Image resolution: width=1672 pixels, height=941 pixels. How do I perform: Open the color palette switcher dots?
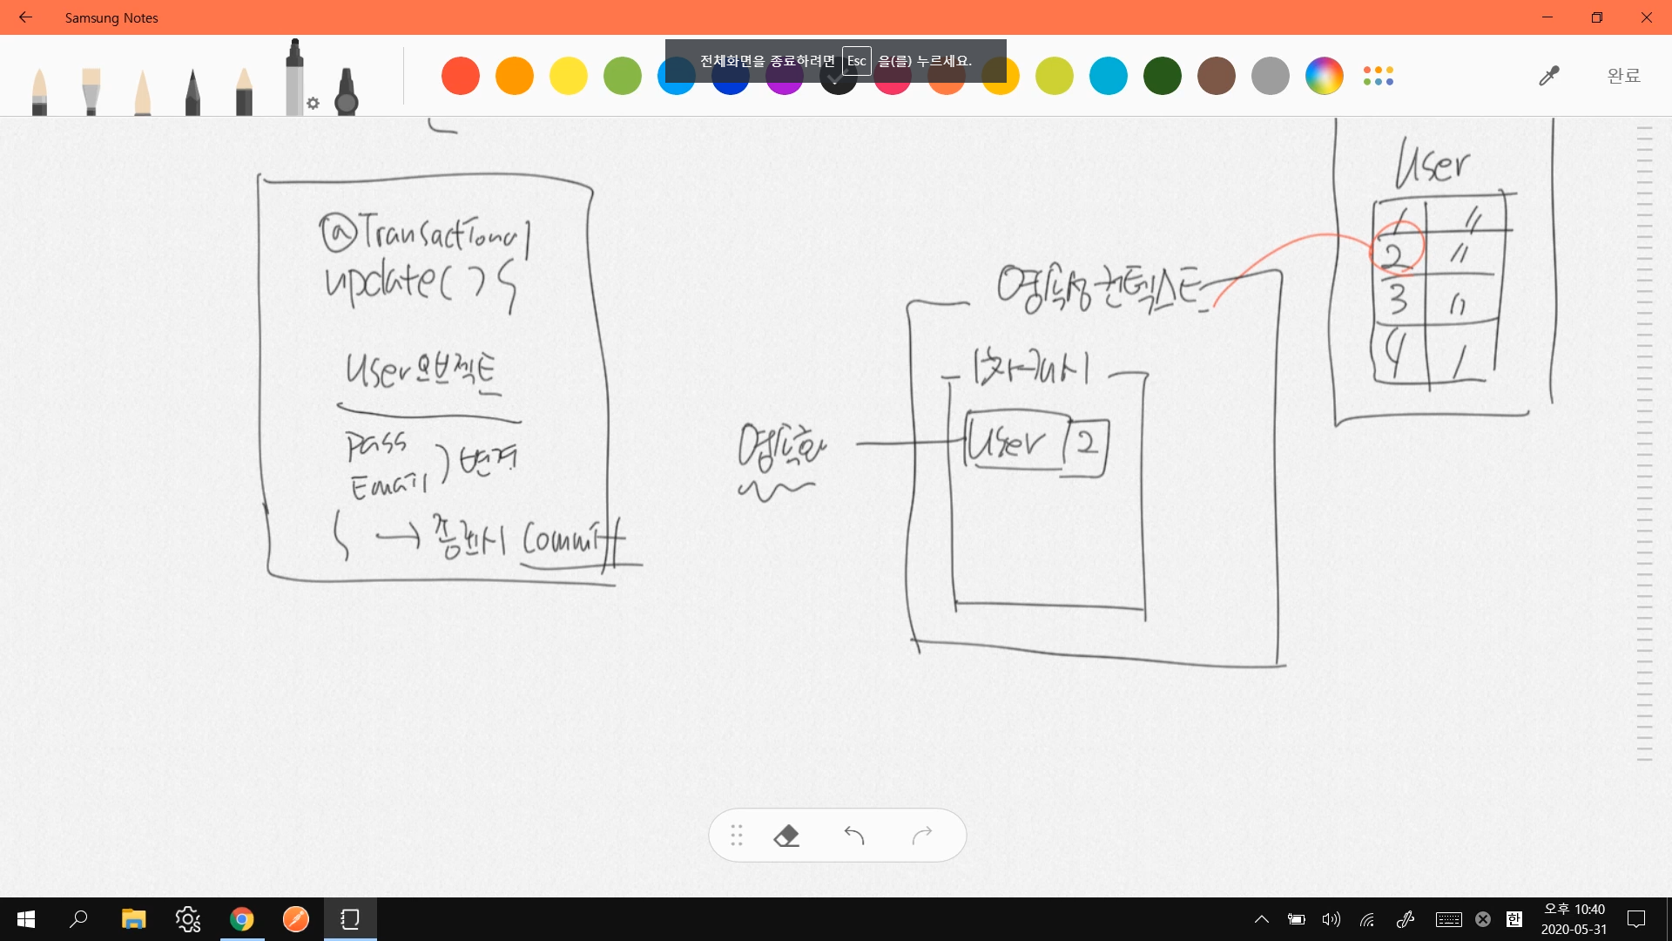(x=1379, y=77)
